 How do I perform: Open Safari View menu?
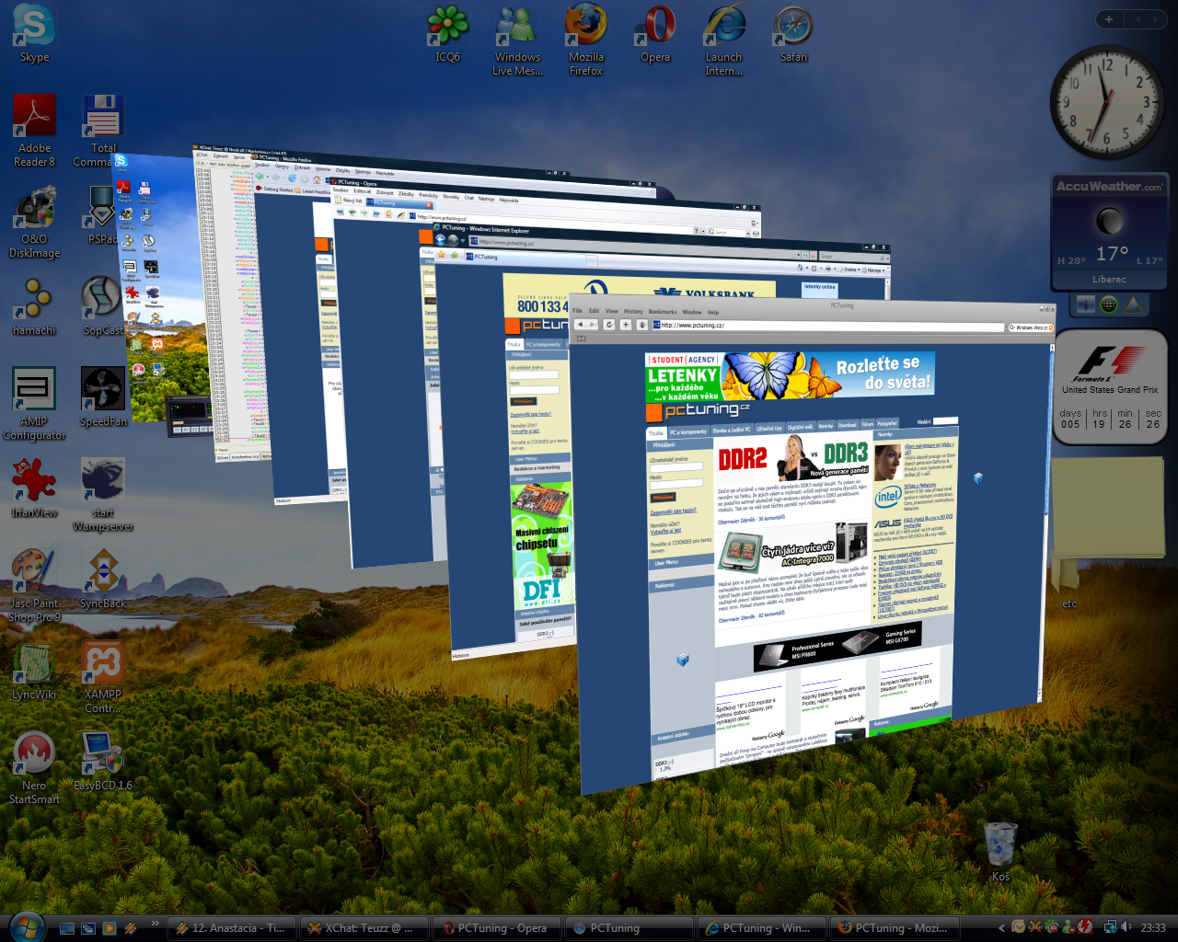[x=612, y=311]
